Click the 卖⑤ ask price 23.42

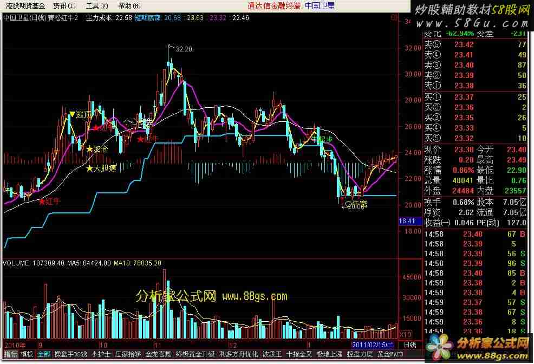pos(464,44)
